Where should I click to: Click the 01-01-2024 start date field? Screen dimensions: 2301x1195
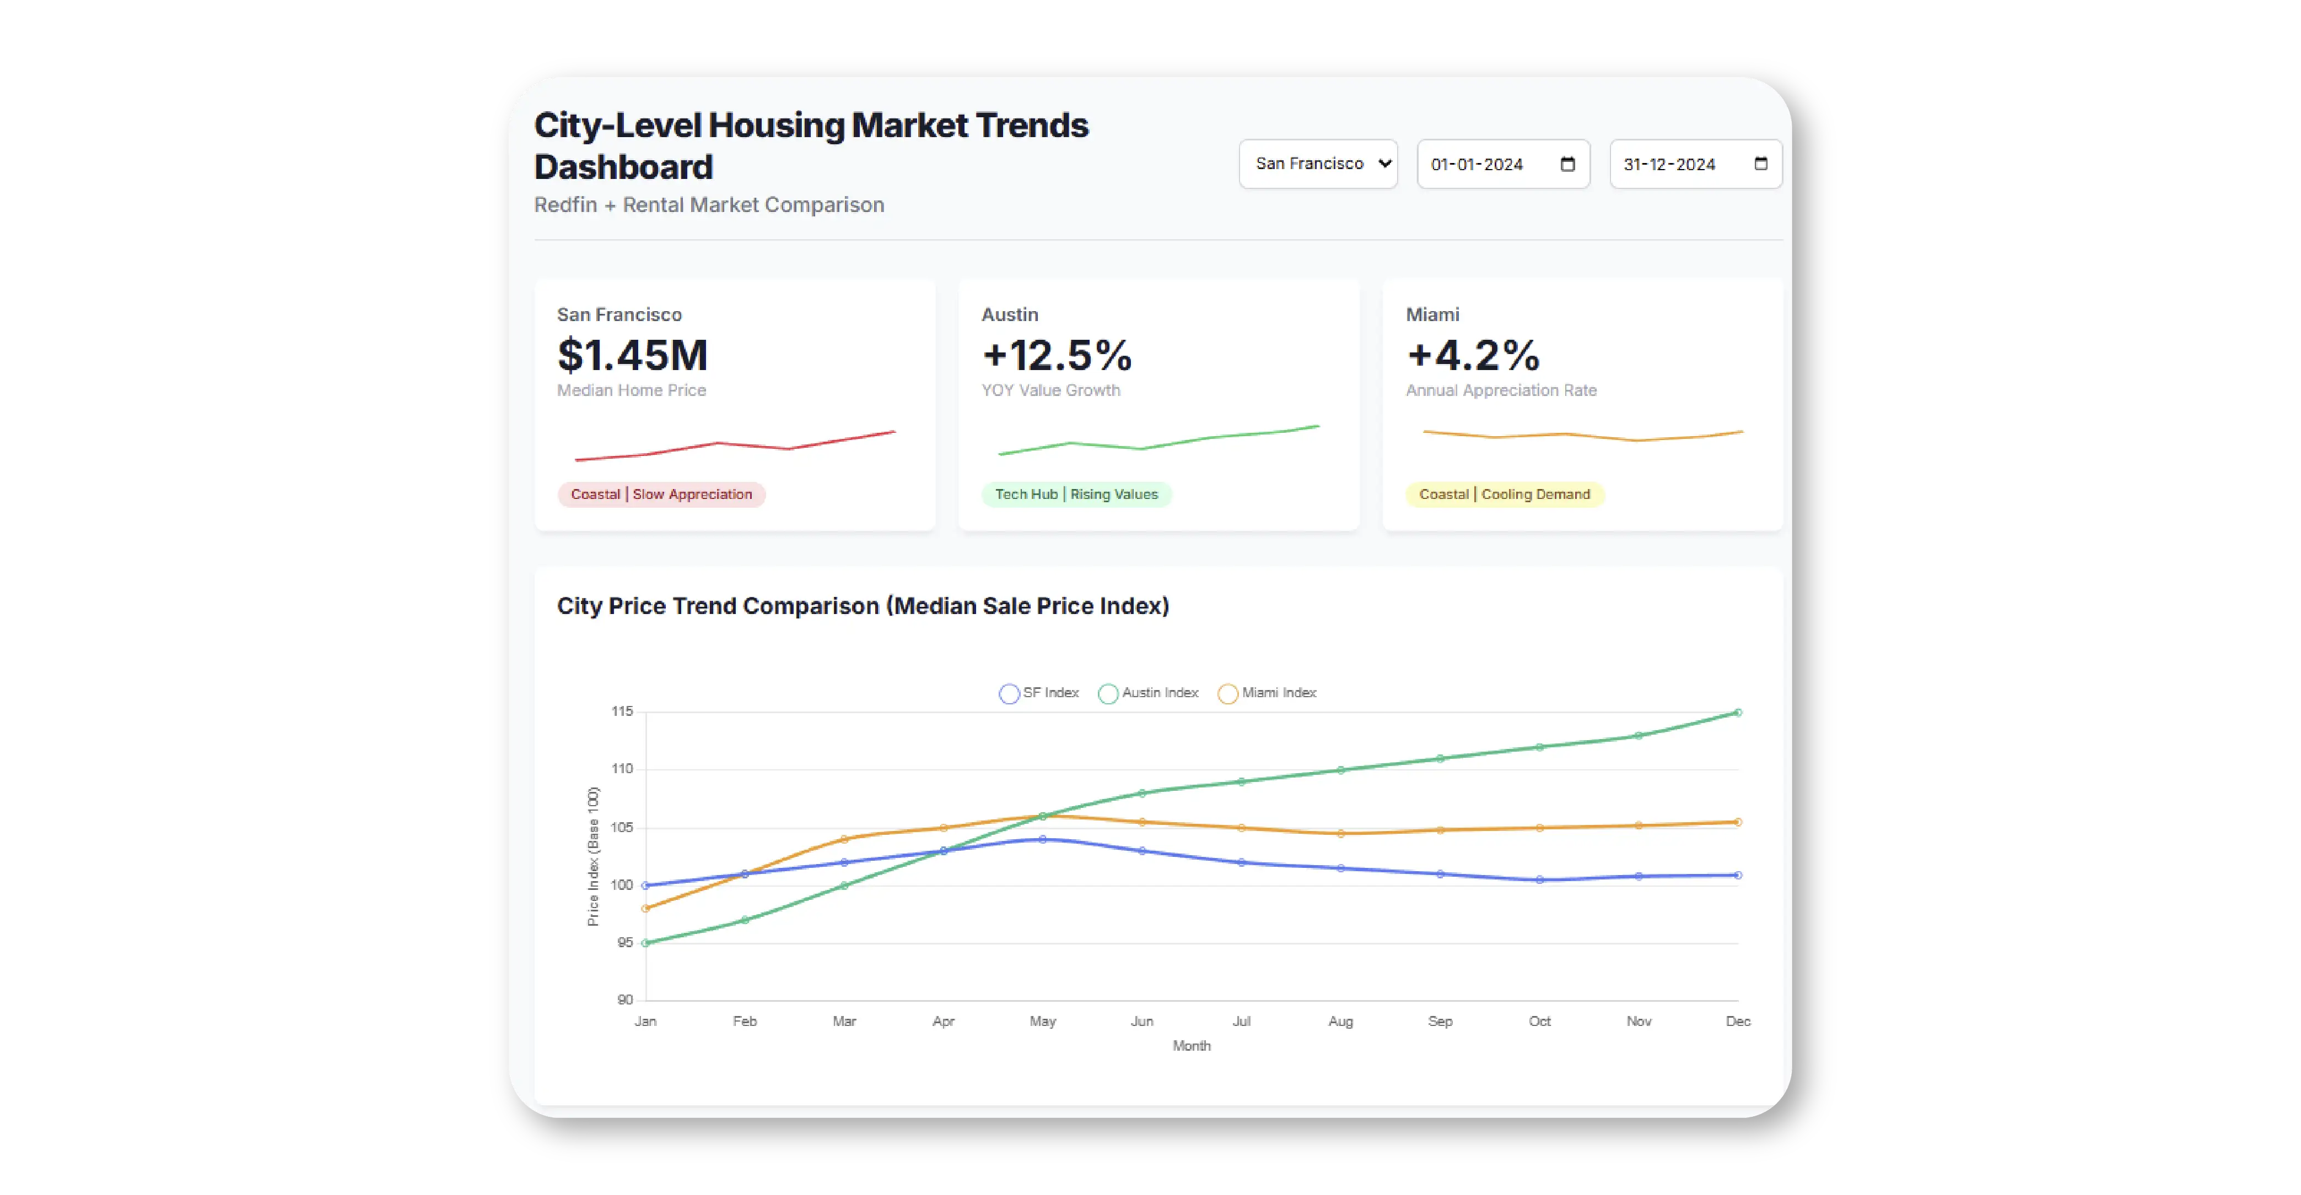[1476, 165]
